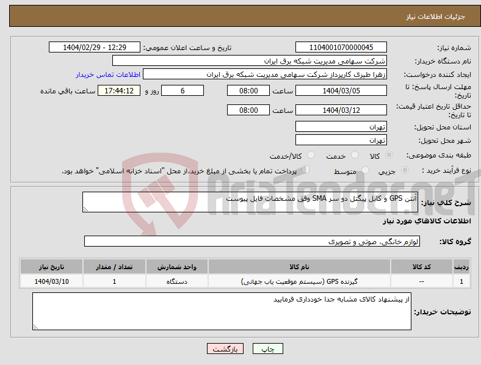Click the جزئیات اطلاعات نیاز header title

[x=436, y=16]
